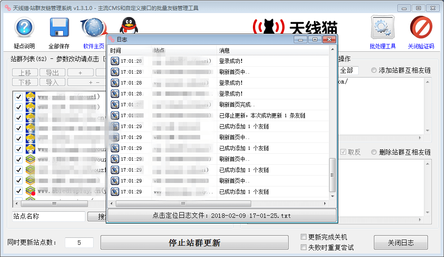
Task: Click the log window vertical scrollbar thumb
Action: point(333,175)
